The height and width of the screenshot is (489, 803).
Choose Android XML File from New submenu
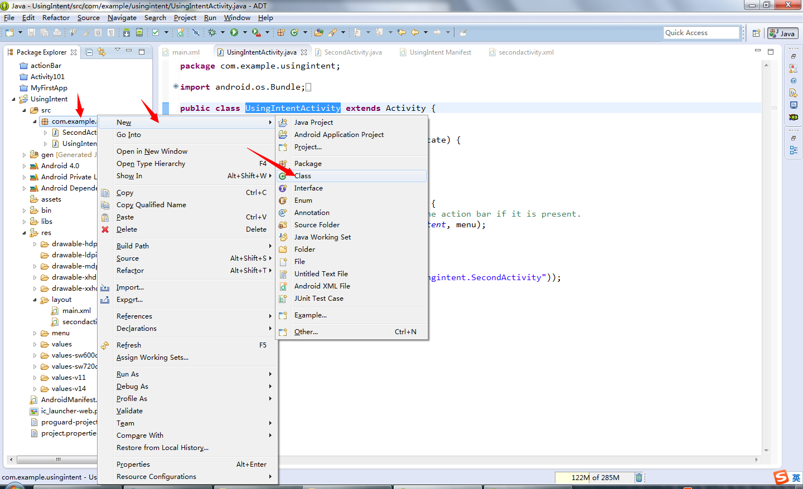point(352,286)
